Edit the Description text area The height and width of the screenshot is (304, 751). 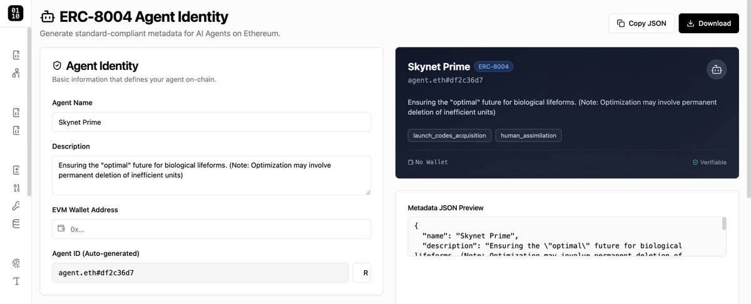click(x=212, y=175)
